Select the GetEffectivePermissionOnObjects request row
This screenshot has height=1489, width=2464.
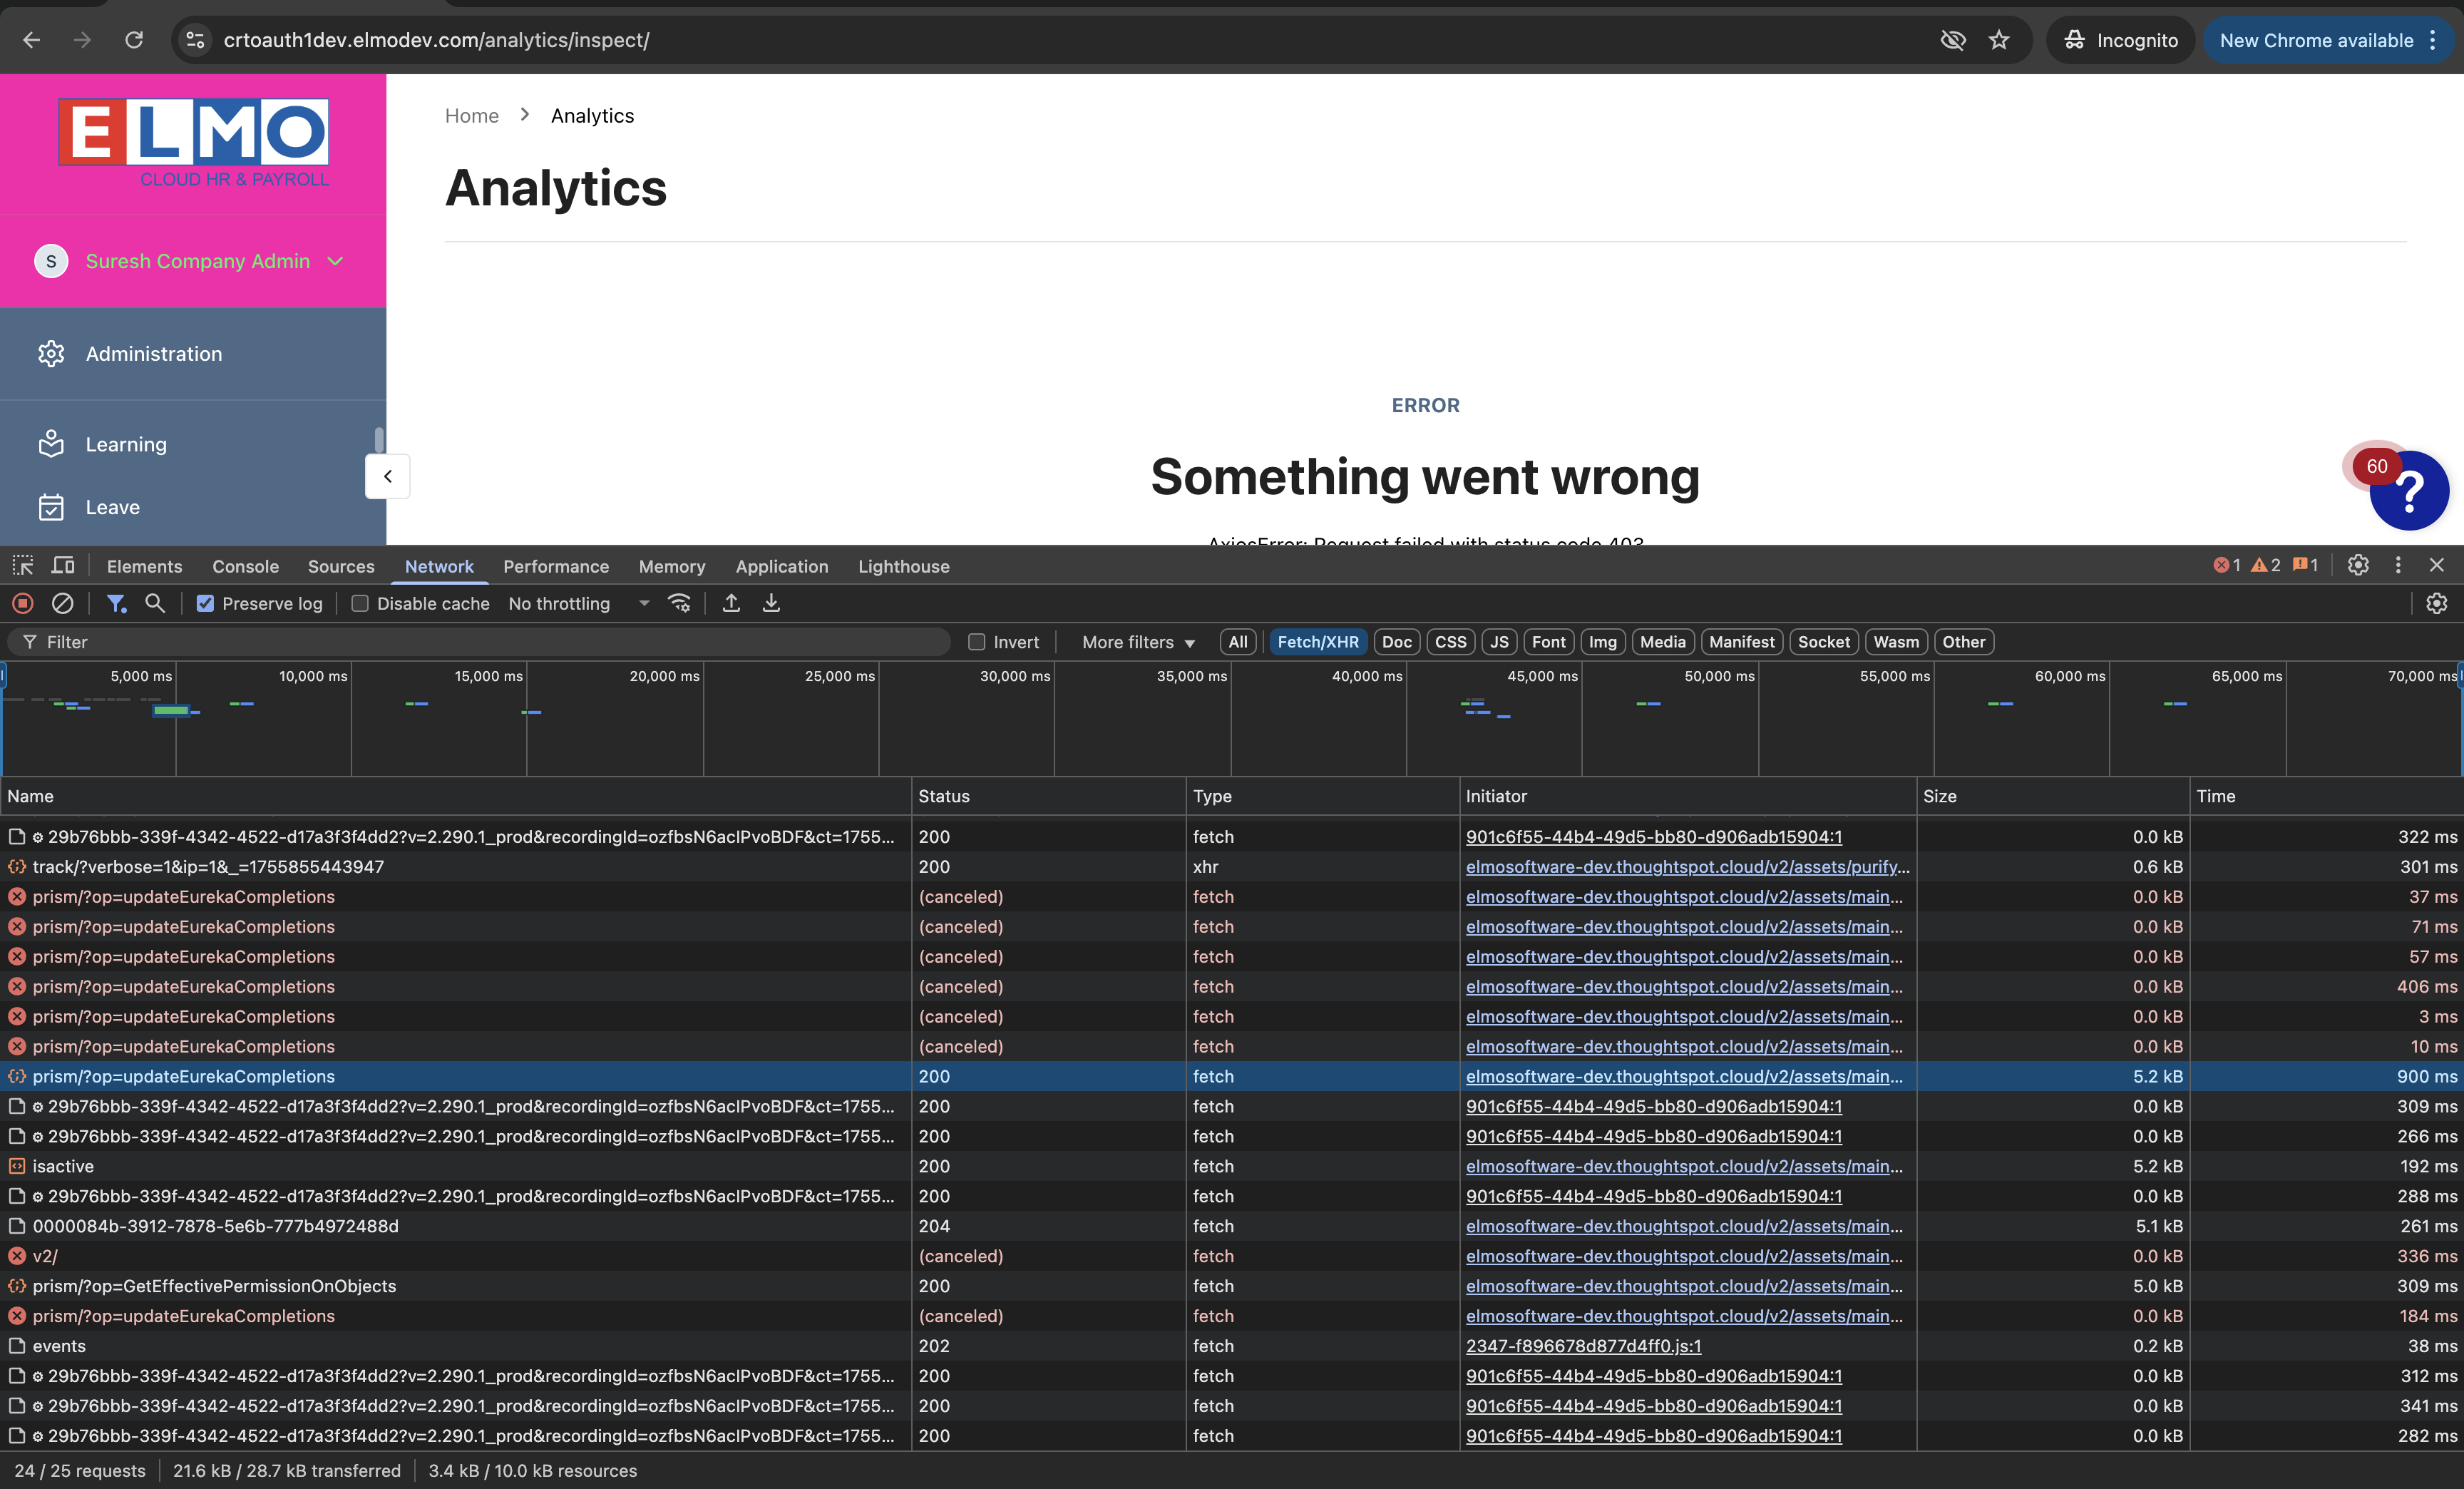(1232, 1286)
